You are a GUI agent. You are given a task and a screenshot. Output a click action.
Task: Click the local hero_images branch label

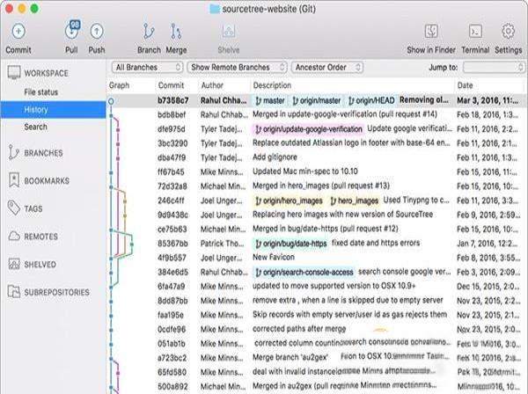[355, 201]
